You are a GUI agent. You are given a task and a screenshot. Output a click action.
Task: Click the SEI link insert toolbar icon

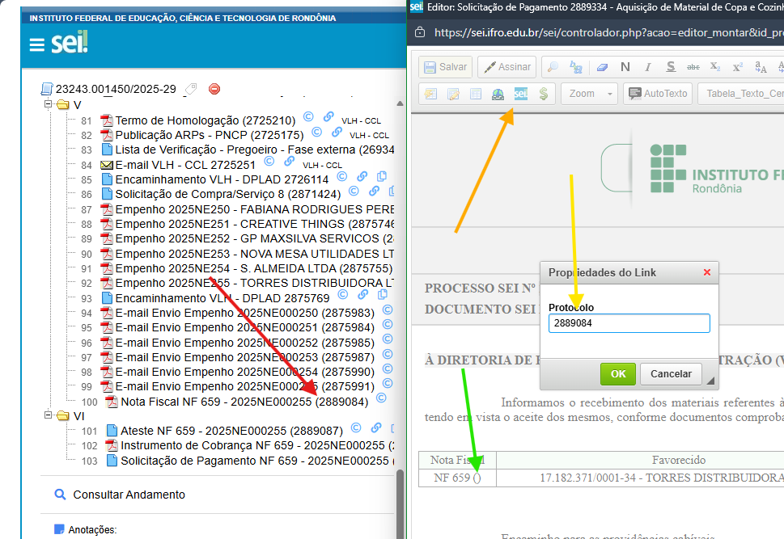(x=521, y=94)
